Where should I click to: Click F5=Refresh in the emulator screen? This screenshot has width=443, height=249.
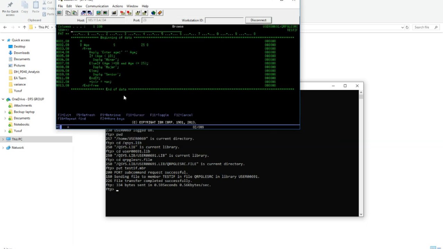pos(85,115)
